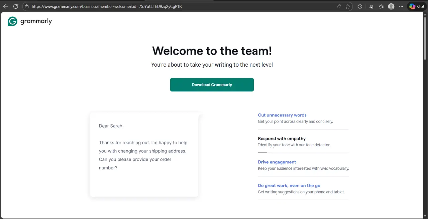Click the green Grammarly G logo
428x219 pixels.
pos(12,21)
